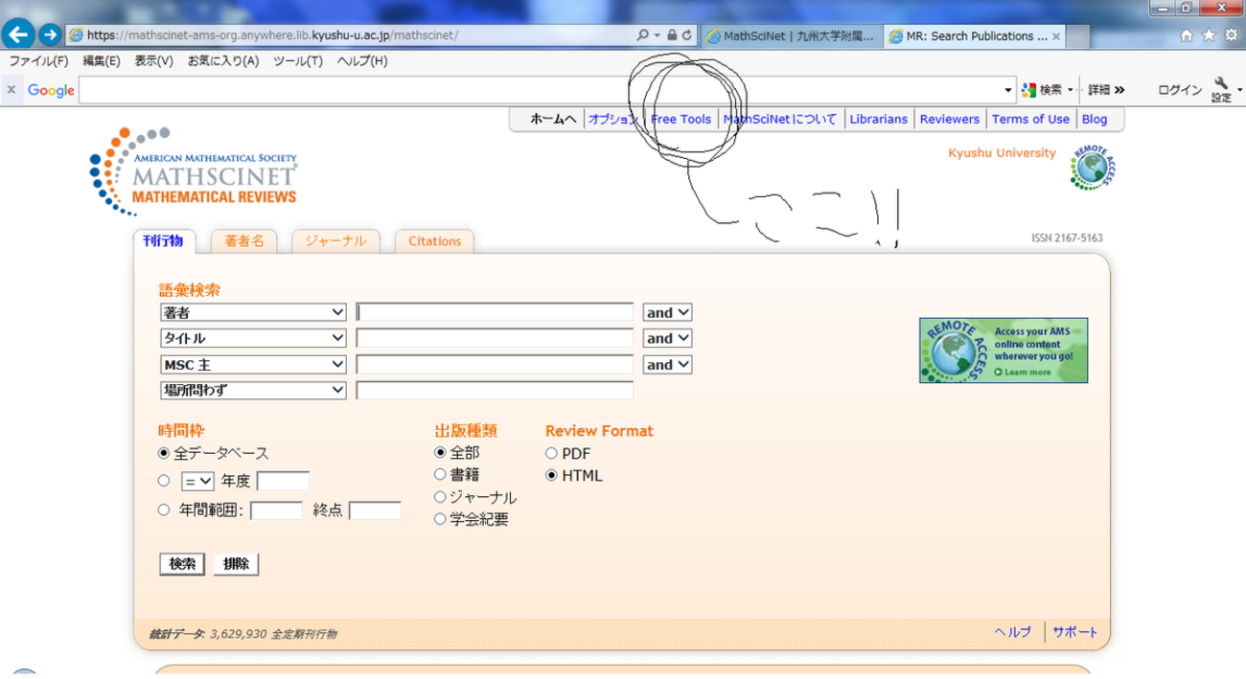Switch to the MathSciNet 九州大学附属 browser tab
The image size is (1246, 679).
tap(792, 36)
